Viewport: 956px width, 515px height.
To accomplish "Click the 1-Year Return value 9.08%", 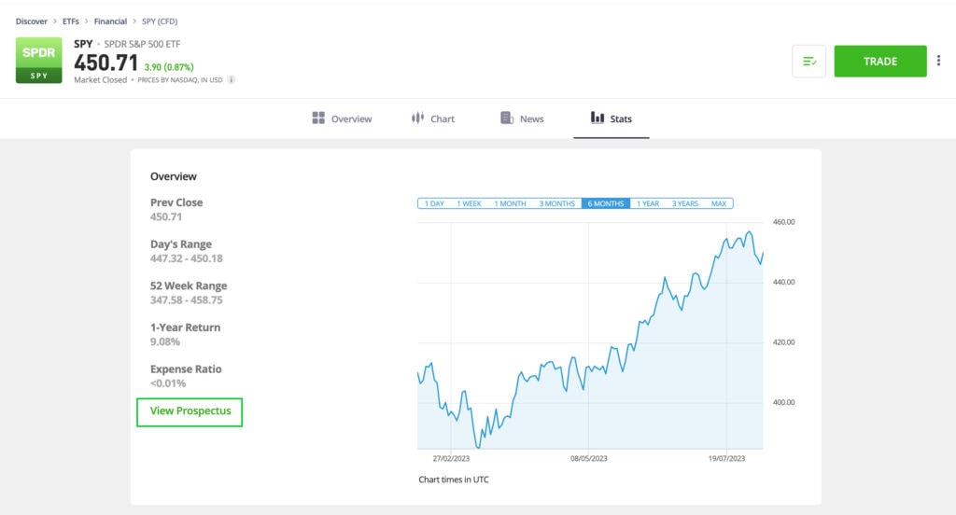I will pyautogui.click(x=165, y=341).
